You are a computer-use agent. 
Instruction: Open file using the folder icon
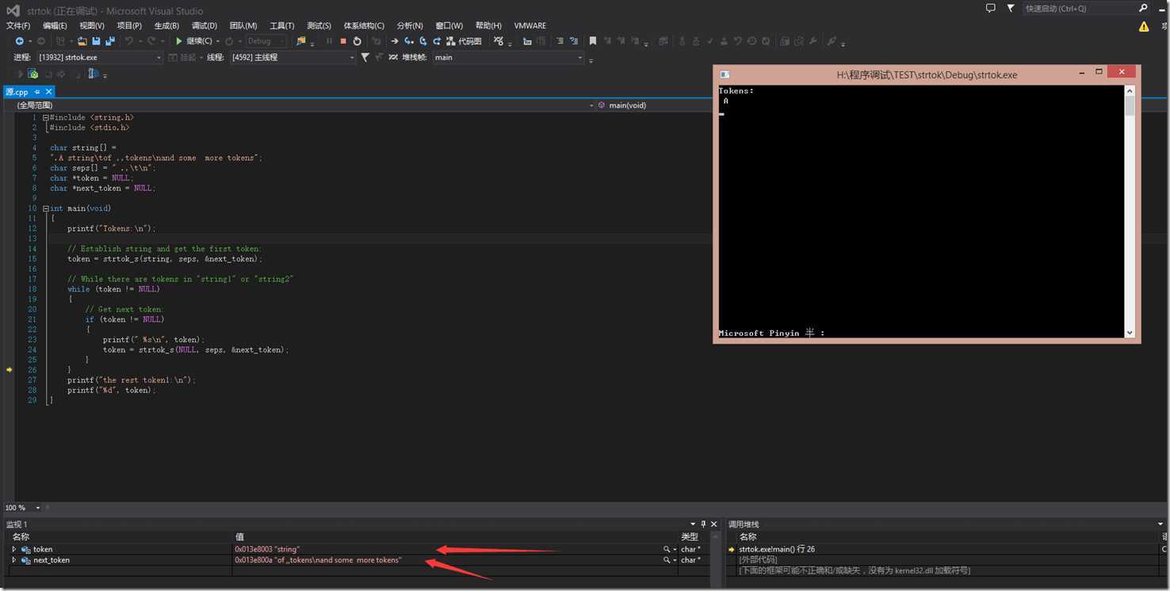[82, 41]
